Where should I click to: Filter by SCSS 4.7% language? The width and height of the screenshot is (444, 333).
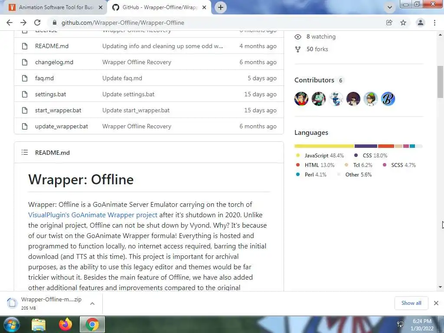pyautogui.click(x=399, y=165)
